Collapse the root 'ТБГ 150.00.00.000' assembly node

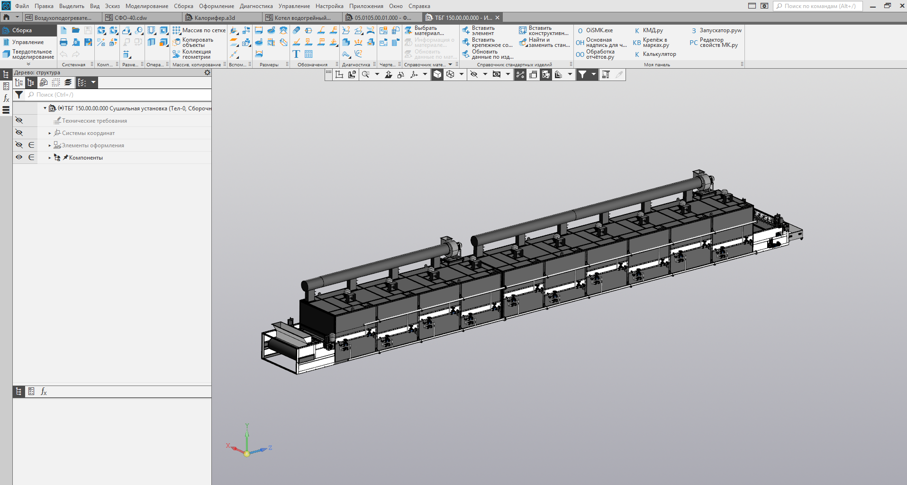point(45,108)
